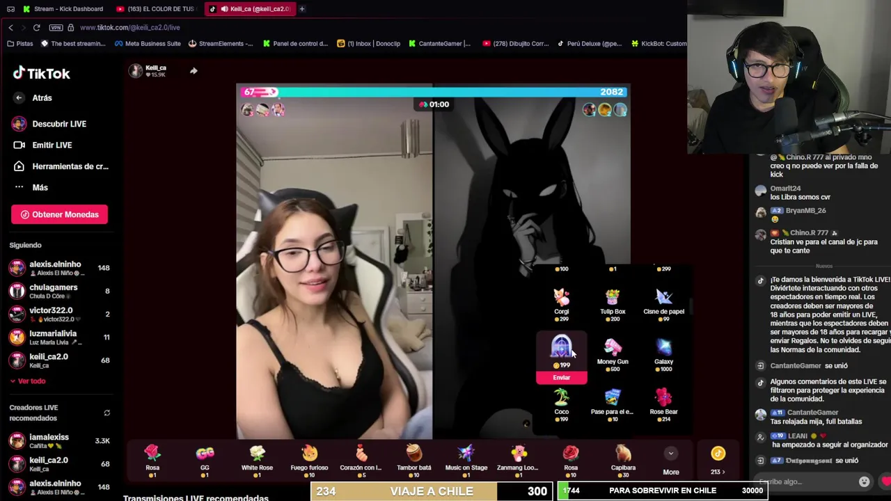Click Enviar to send selected gift

pos(561,377)
